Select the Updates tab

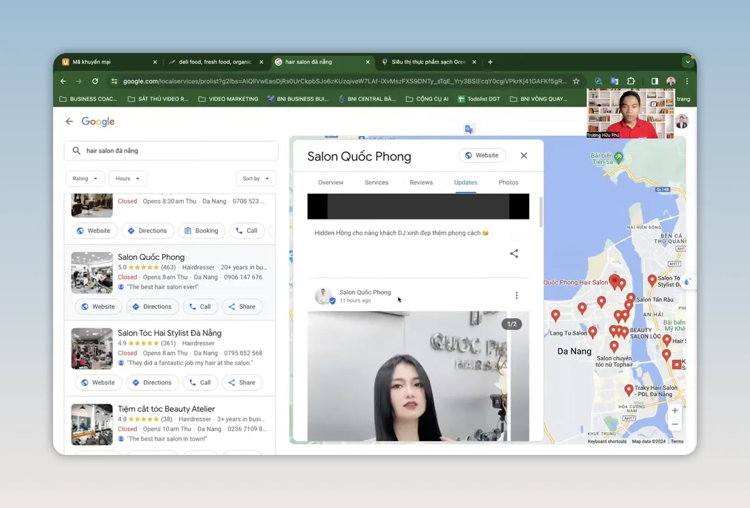pos(466,183)
